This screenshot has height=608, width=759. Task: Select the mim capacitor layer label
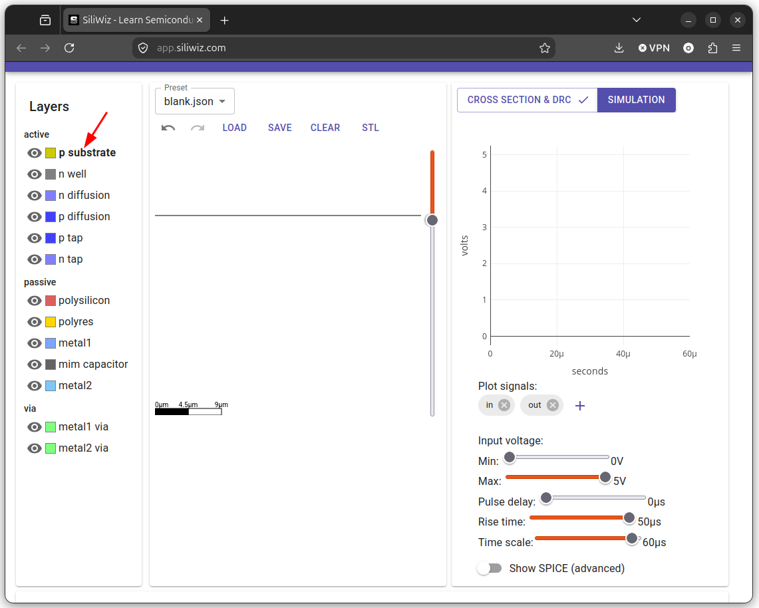click(x=93, y=364)
